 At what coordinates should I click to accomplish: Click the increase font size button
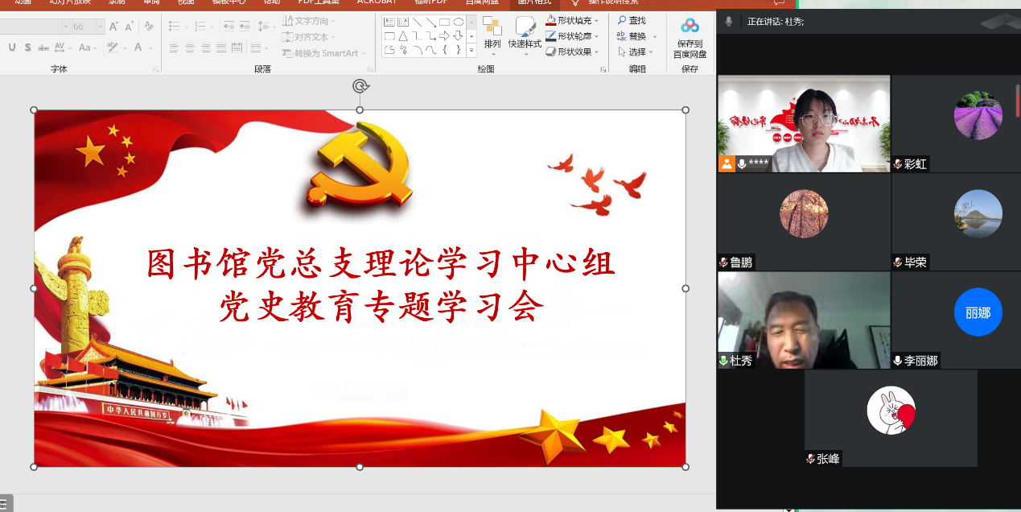tap(115, 27)
